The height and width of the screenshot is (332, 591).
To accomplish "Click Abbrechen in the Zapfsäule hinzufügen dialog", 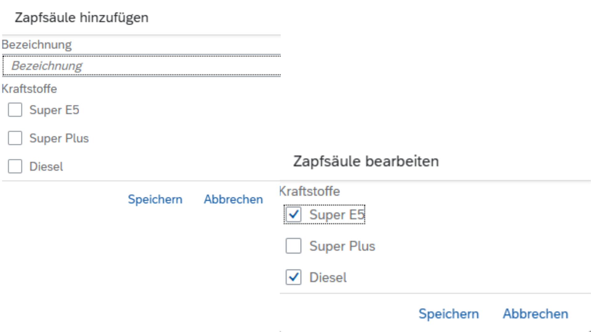I will [233, 199].
